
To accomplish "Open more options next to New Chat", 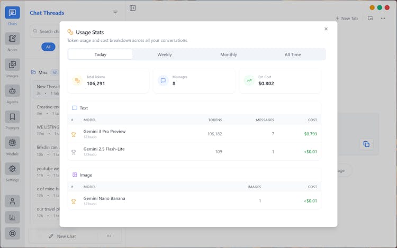I will 109,236.
